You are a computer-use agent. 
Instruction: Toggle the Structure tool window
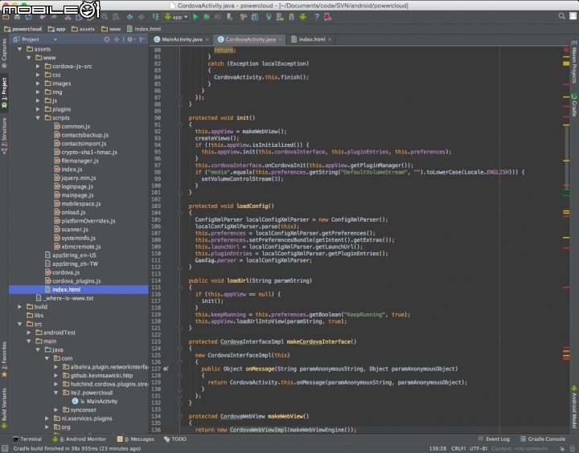[x=4, y=136]
